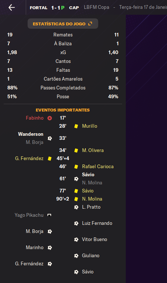
Task: Open the player link Giuliano
Action: 91,255
